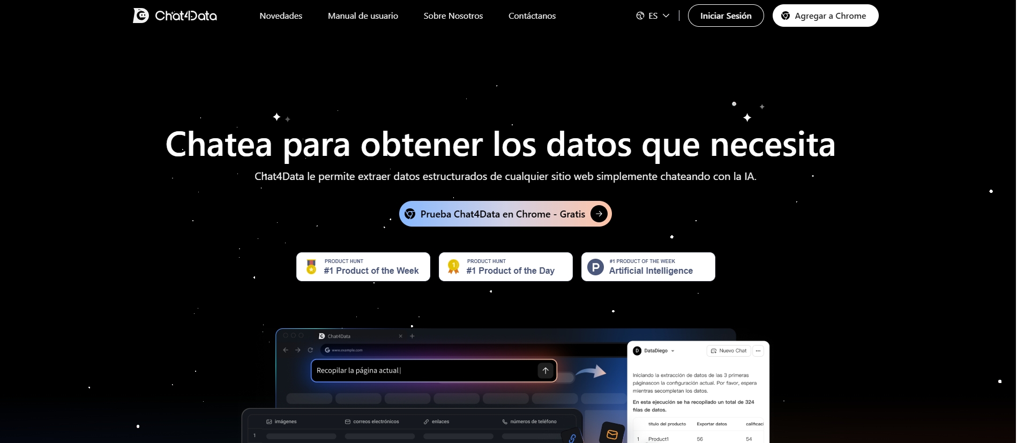This screenshot has height=443, width=1017.
Task: Click the Iniciar Sesión button
Action: pyautogui.click(x=726, y=16)
